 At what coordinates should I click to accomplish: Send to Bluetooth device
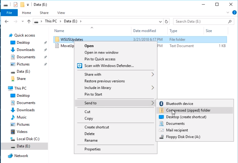[195, 104]
